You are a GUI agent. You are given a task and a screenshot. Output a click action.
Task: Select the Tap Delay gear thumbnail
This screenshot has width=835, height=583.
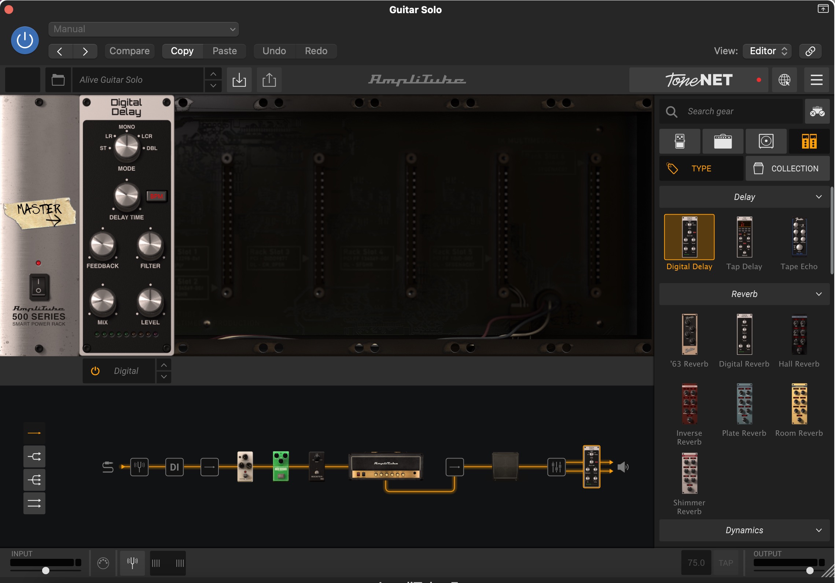(744, 237)
